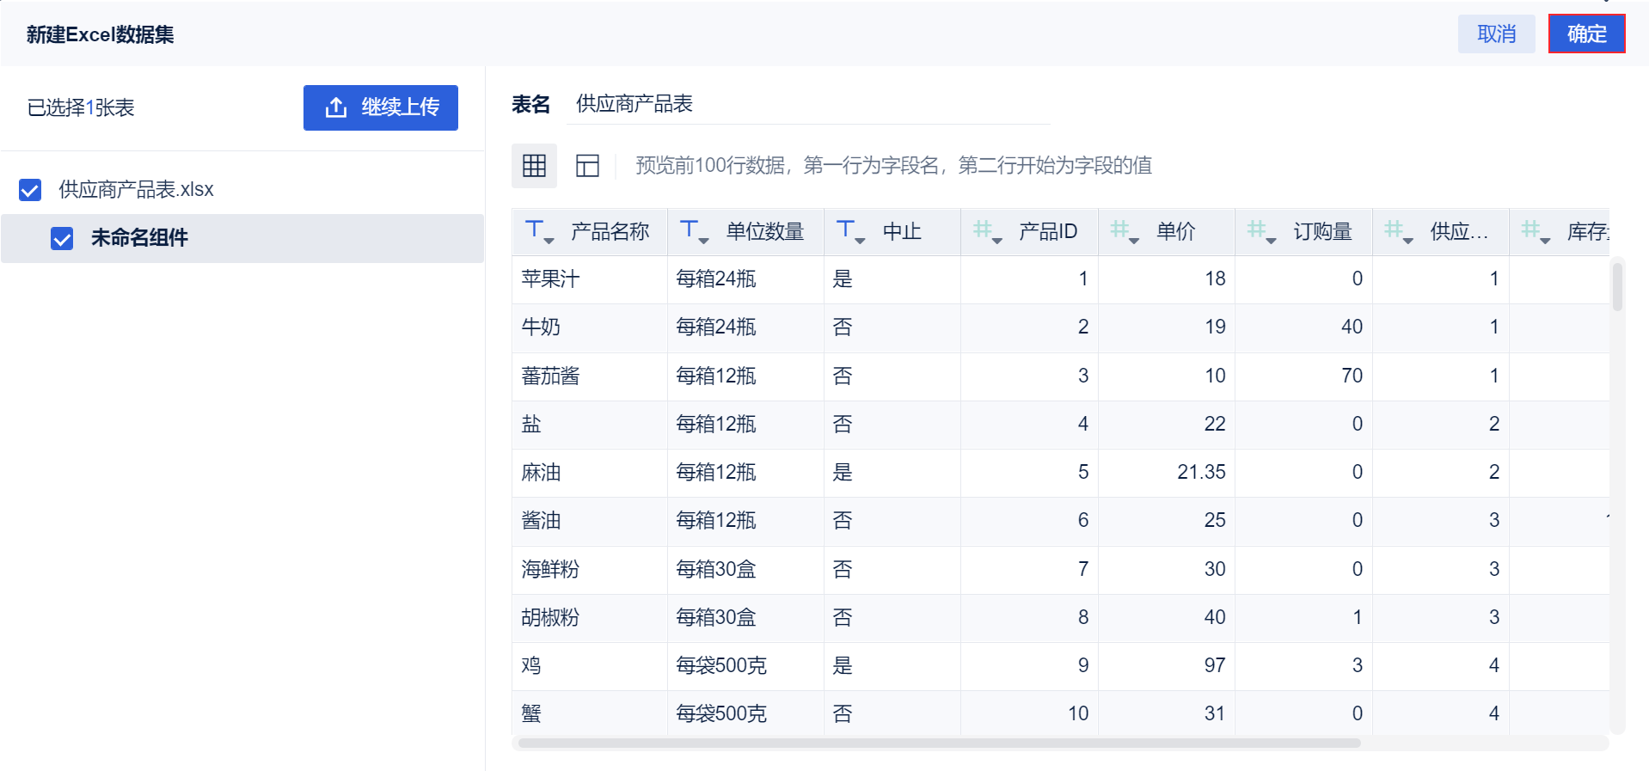
Task: Click 继续上传 to upload more files
Action: 380,107
